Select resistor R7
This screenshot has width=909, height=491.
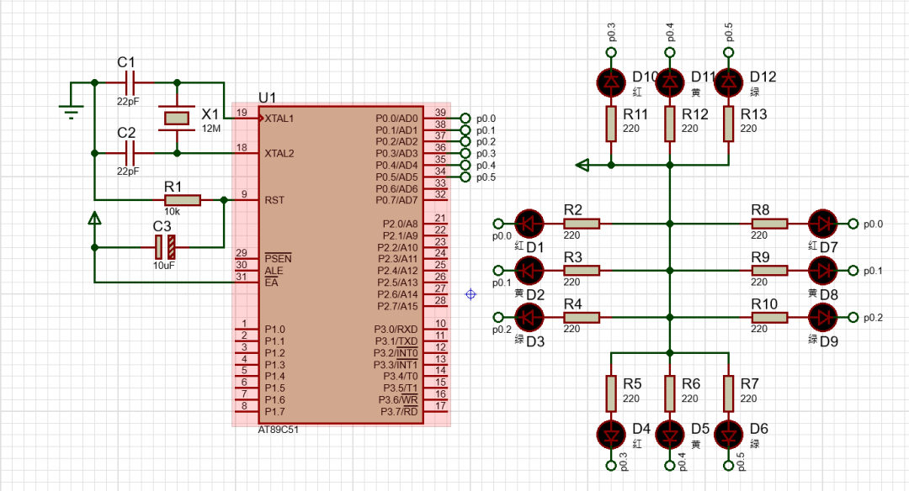pos(729,393)
